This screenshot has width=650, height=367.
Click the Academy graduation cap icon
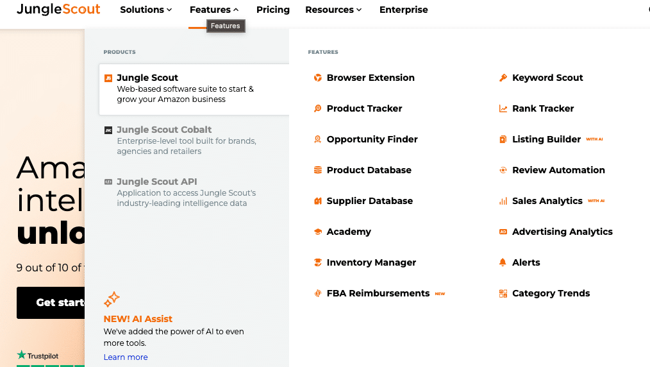pyautogui.click(x=317, y=232)
